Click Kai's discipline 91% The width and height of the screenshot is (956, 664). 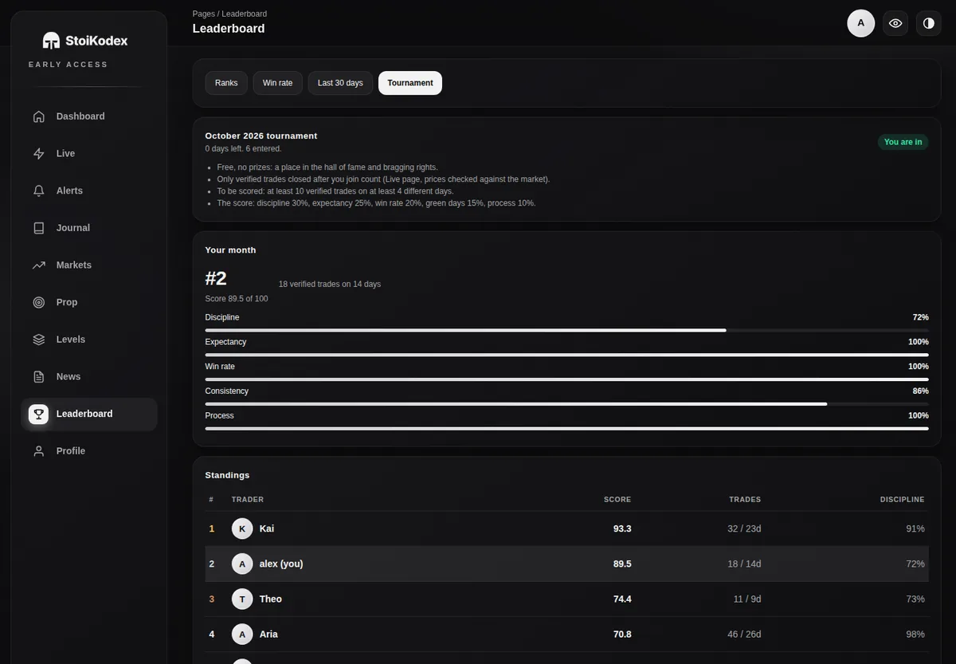(915, 528)
